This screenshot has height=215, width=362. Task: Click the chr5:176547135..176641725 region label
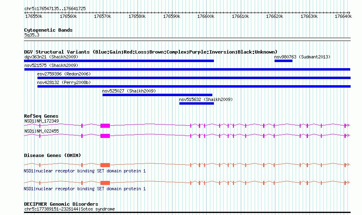[55, 9]
